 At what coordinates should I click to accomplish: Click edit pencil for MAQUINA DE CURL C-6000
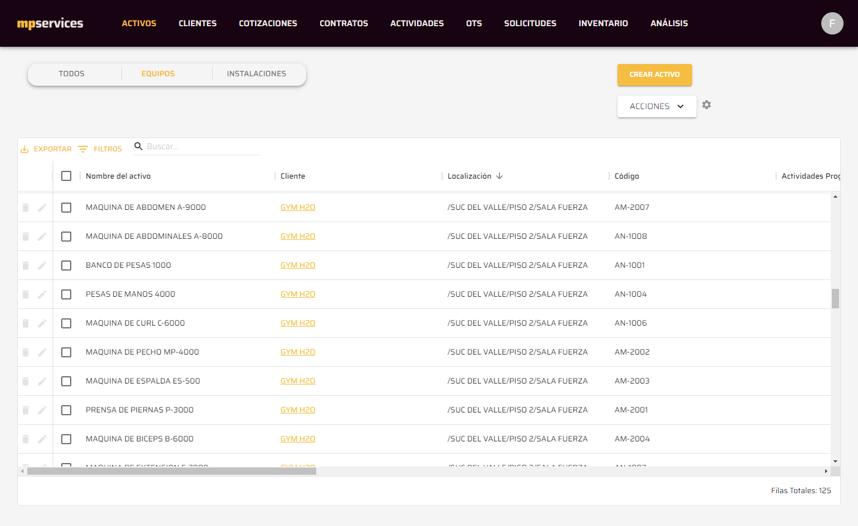coord(42,323)
